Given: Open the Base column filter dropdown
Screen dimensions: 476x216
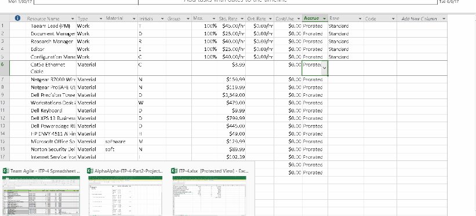Looking at the screenshot, I should coord(360,19).
